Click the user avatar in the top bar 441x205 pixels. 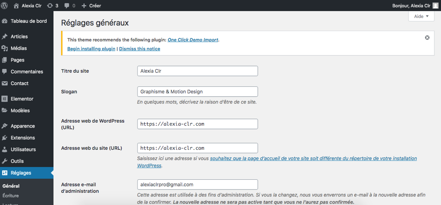(435, 5)
